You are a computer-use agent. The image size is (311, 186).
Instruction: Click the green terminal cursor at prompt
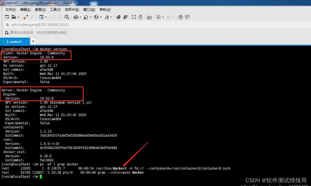pyautogui.click(x=41, y=177)
